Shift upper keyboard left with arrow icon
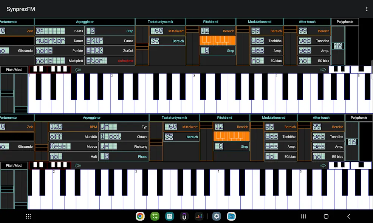373x223 pixels. click(x=78, y=70)
